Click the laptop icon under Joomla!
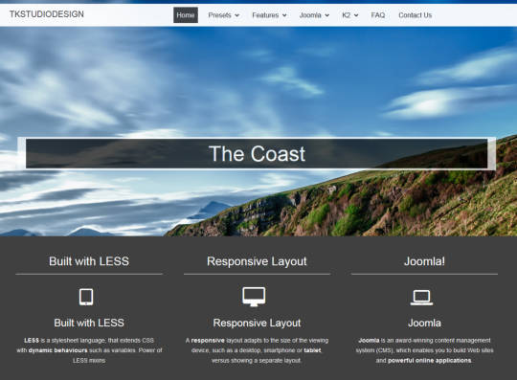 point(421,298)
